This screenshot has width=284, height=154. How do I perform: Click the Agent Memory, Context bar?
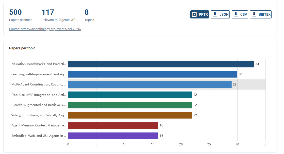pos(113,125)
